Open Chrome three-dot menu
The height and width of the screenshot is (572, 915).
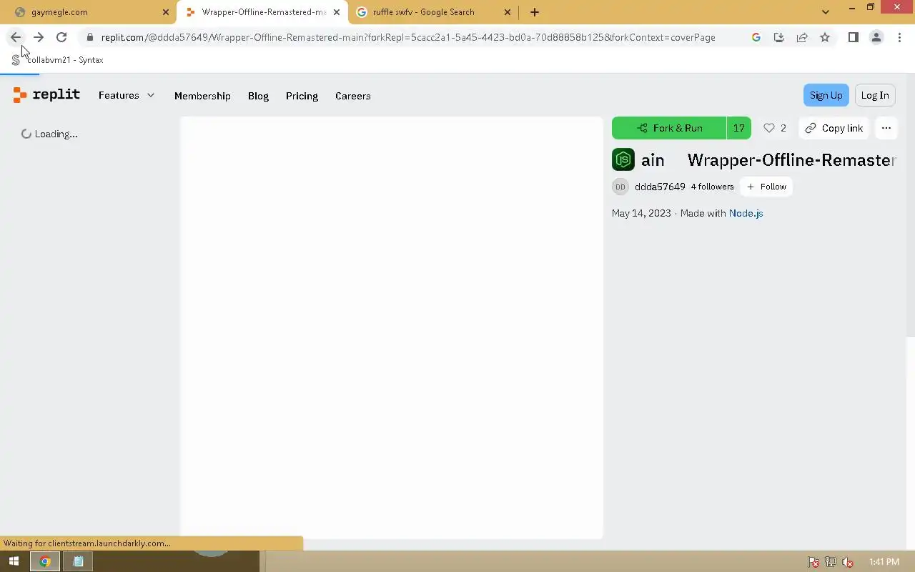coord(899,37)
